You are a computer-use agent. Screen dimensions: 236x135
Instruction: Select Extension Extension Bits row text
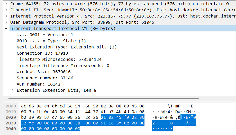point(57,90)
